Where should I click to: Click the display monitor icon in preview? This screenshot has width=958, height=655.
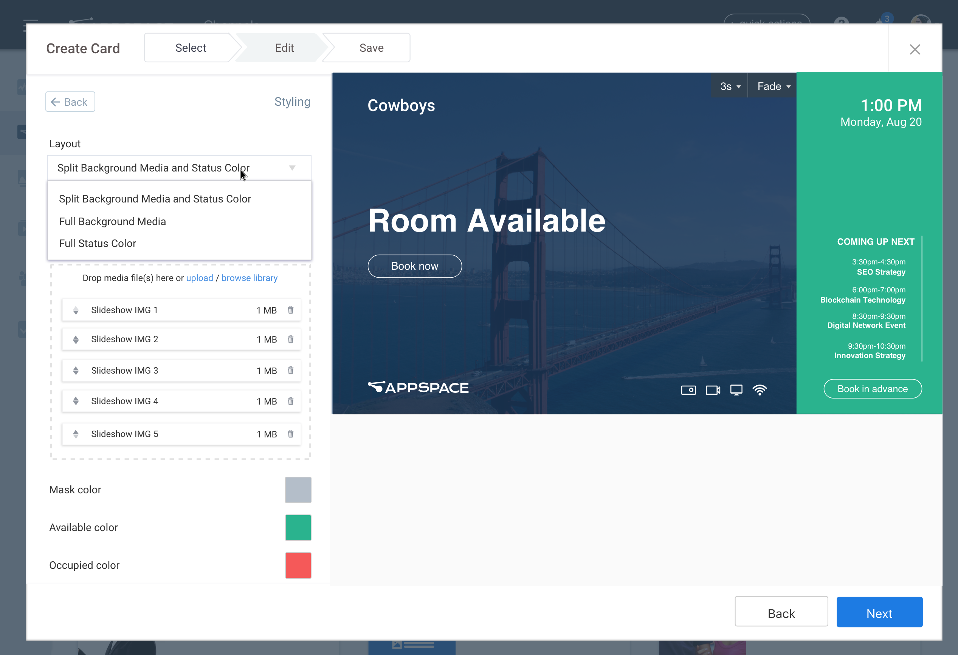(736, 390)
